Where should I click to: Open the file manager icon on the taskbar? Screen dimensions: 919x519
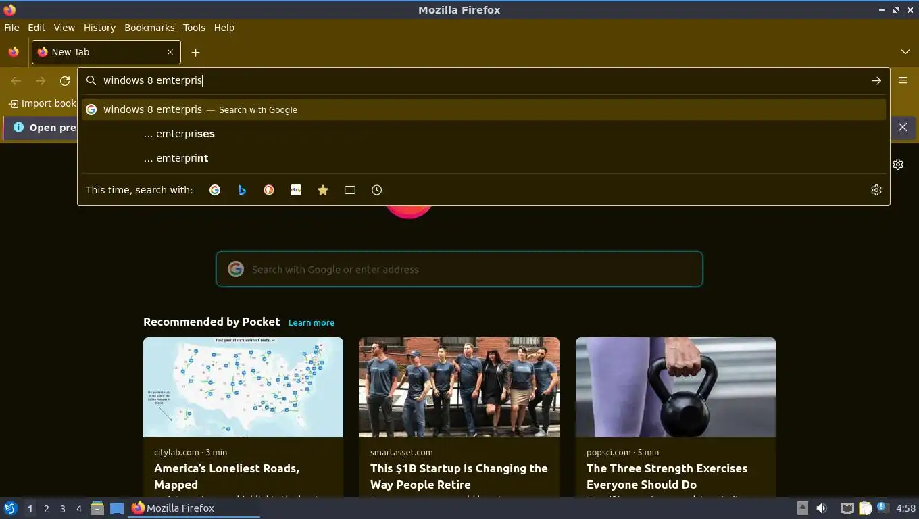[x=97, y=508]
